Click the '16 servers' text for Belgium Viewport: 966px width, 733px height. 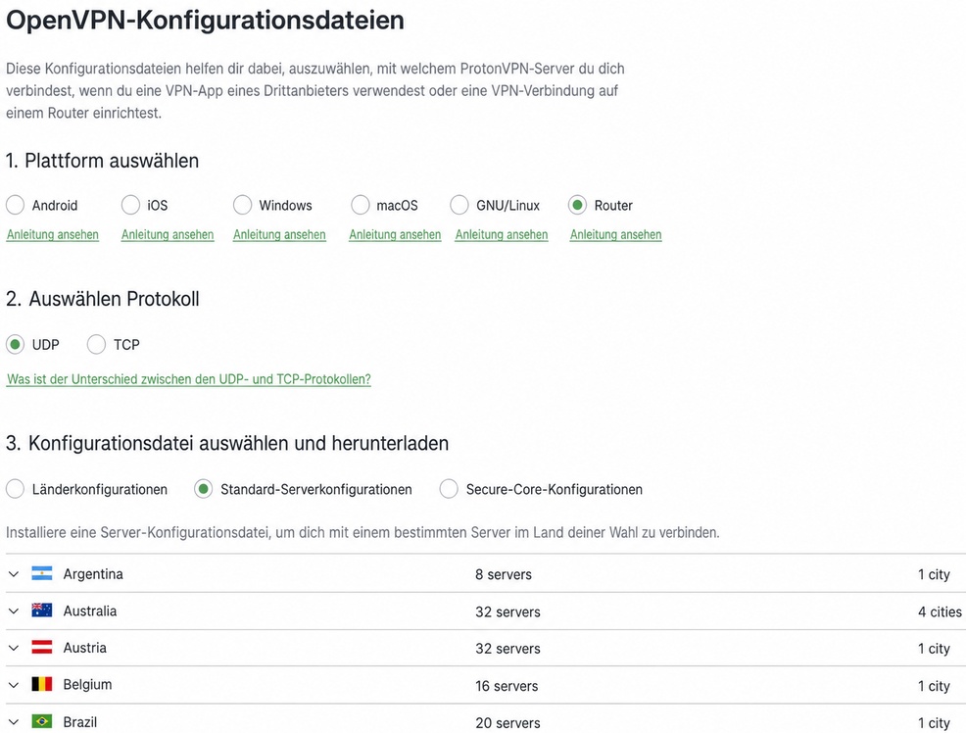[507, 686]
